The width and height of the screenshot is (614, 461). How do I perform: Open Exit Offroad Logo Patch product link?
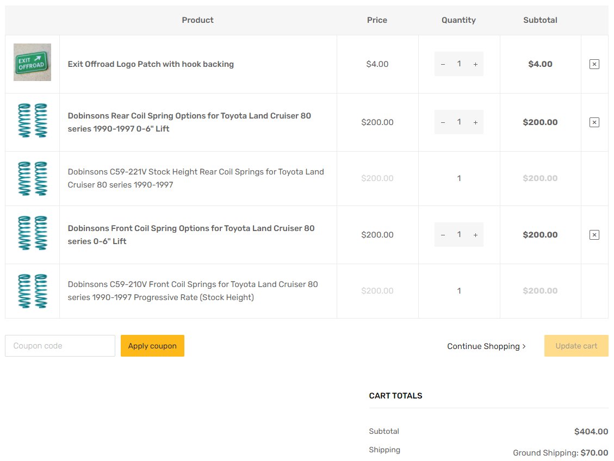click(x=151, y=64)
